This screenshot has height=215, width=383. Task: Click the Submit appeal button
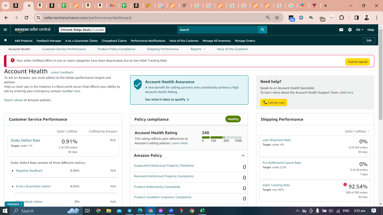click(357, 62)
